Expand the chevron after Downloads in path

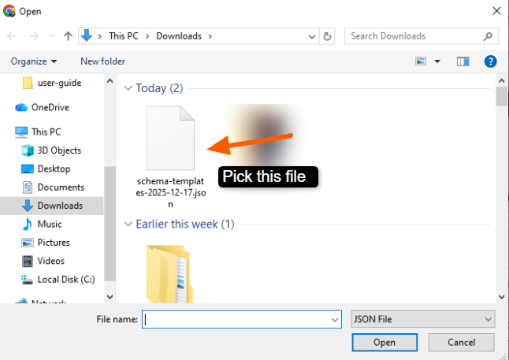210,36
